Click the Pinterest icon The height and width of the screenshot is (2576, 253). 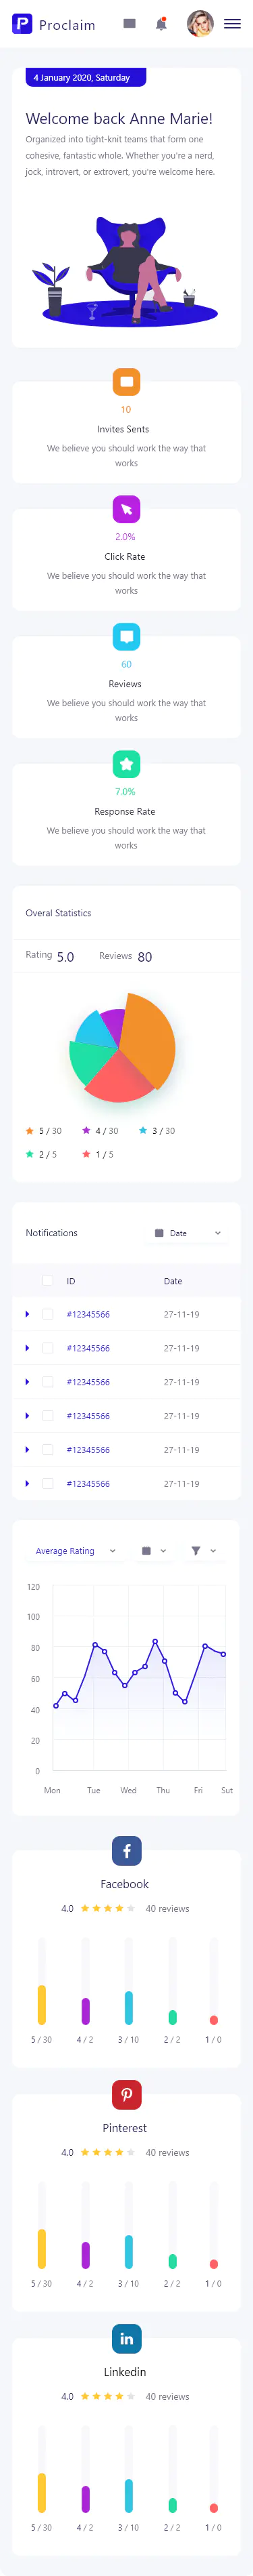tap(127, 2093)
